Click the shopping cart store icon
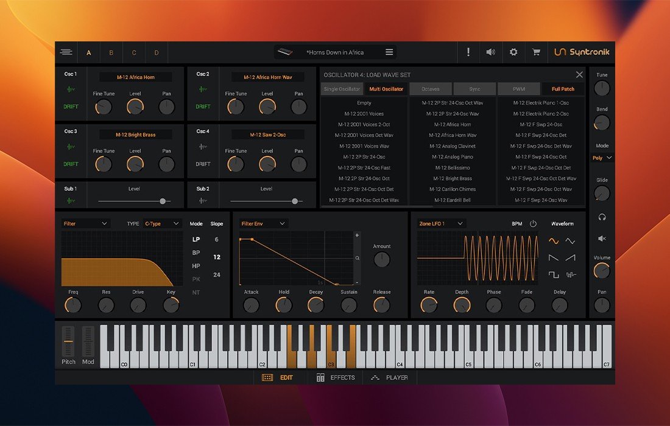This screenshot has height=426, width=670. click(536, 52)
